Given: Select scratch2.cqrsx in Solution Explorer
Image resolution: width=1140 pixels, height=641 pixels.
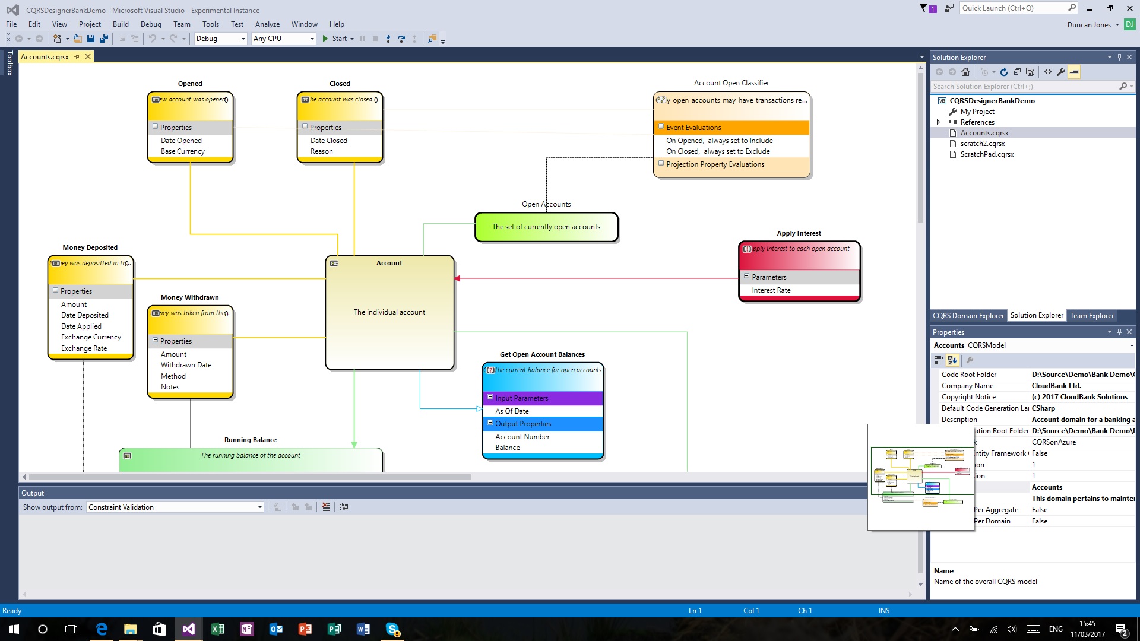Looking at the screenshot, I should click(x=982, y=144).
